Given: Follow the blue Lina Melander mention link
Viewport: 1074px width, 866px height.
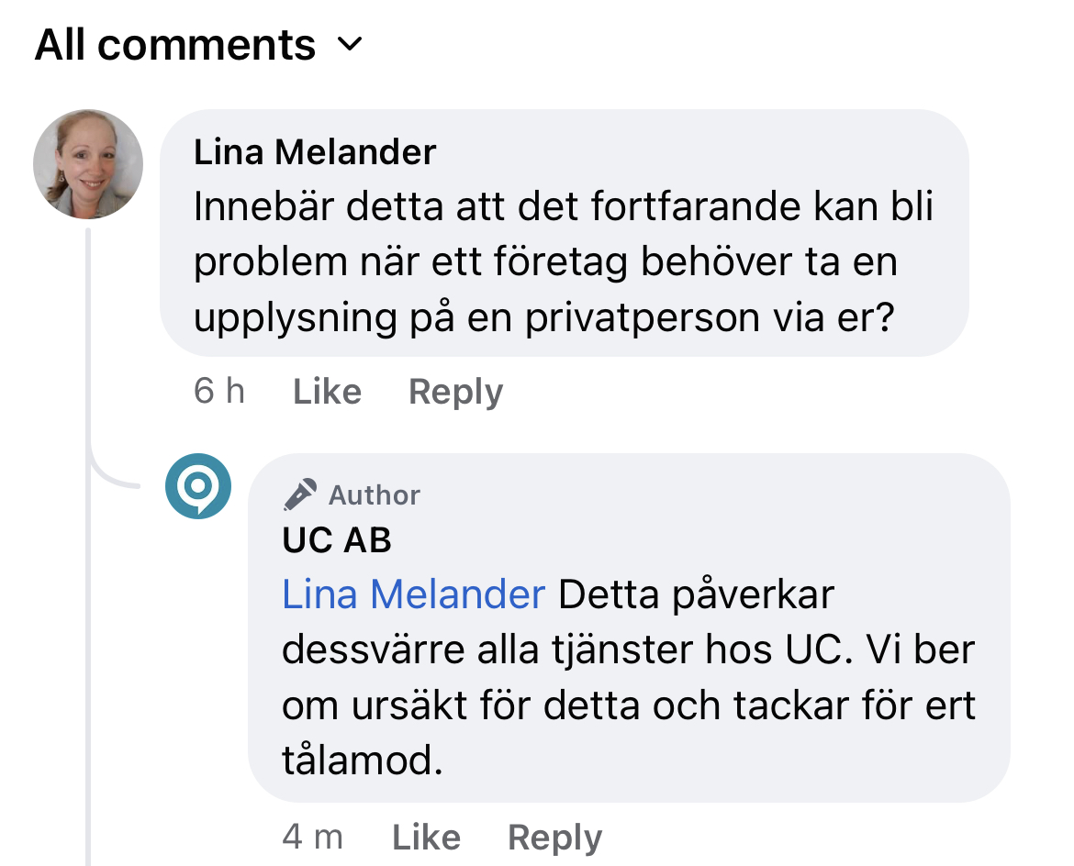Looking at the screenshot, I should pyautogui.click(x=414, y=594).
